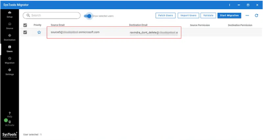This screenshot has width=263, height=140.
Task: Click the Import Users button
Action: (189, 15)
